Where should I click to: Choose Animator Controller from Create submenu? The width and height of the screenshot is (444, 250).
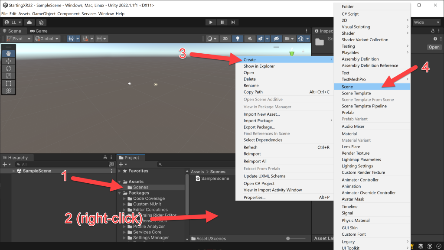(372, 180)
